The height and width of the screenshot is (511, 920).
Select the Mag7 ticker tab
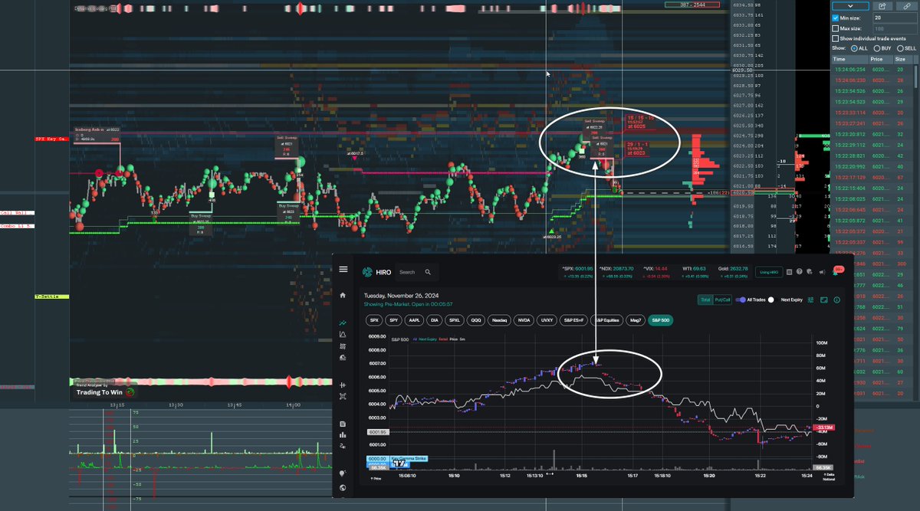click(x=635, y=320)
